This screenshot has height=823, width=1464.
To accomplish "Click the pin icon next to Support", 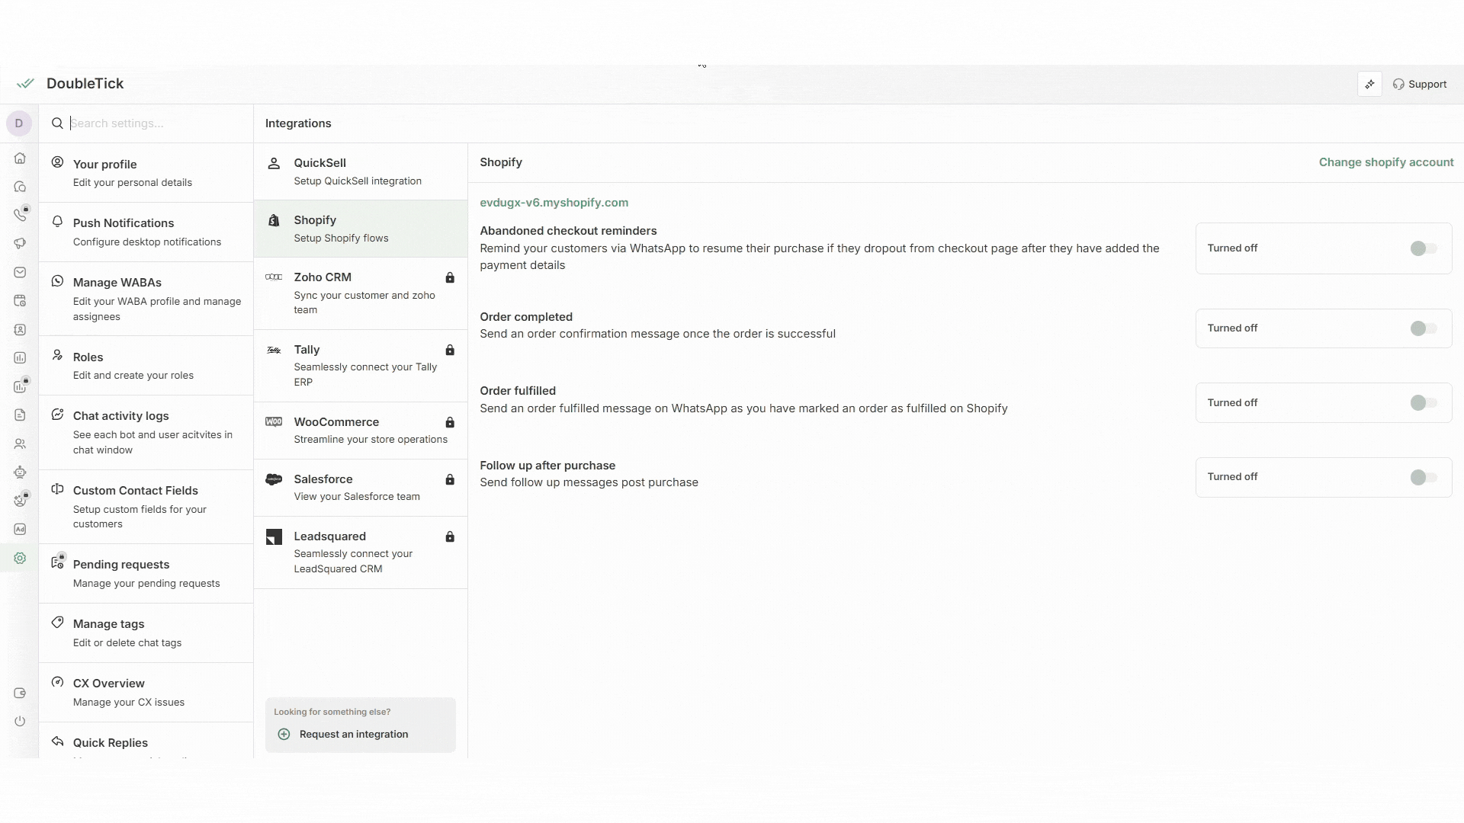I will 1369,85.
